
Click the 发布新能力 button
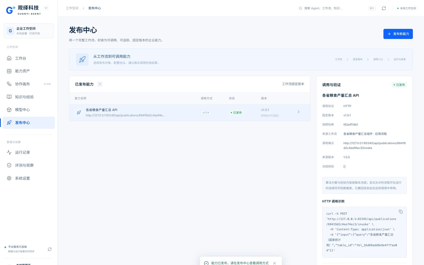(398, 34)
